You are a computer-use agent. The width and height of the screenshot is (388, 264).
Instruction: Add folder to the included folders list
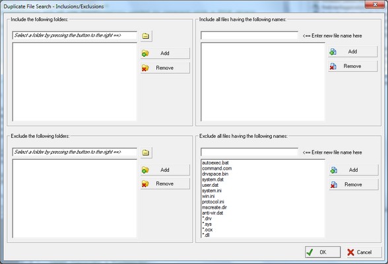165,53
